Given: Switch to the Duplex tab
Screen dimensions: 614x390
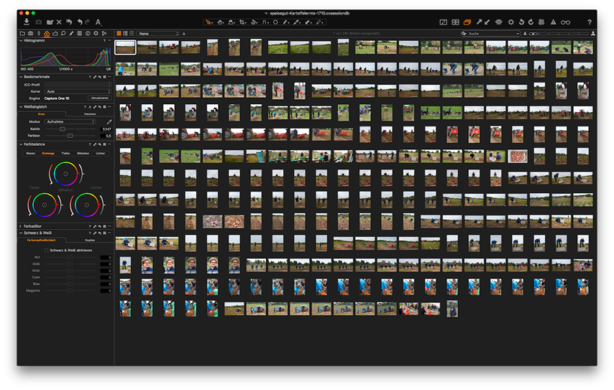Looking at the screenshot, I should [x=90, y=240].
